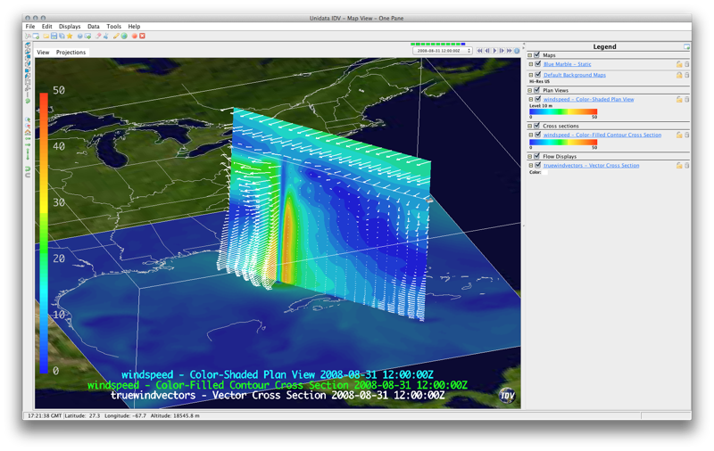
Task: Open the Displays menu
Action: pos(70,27)
